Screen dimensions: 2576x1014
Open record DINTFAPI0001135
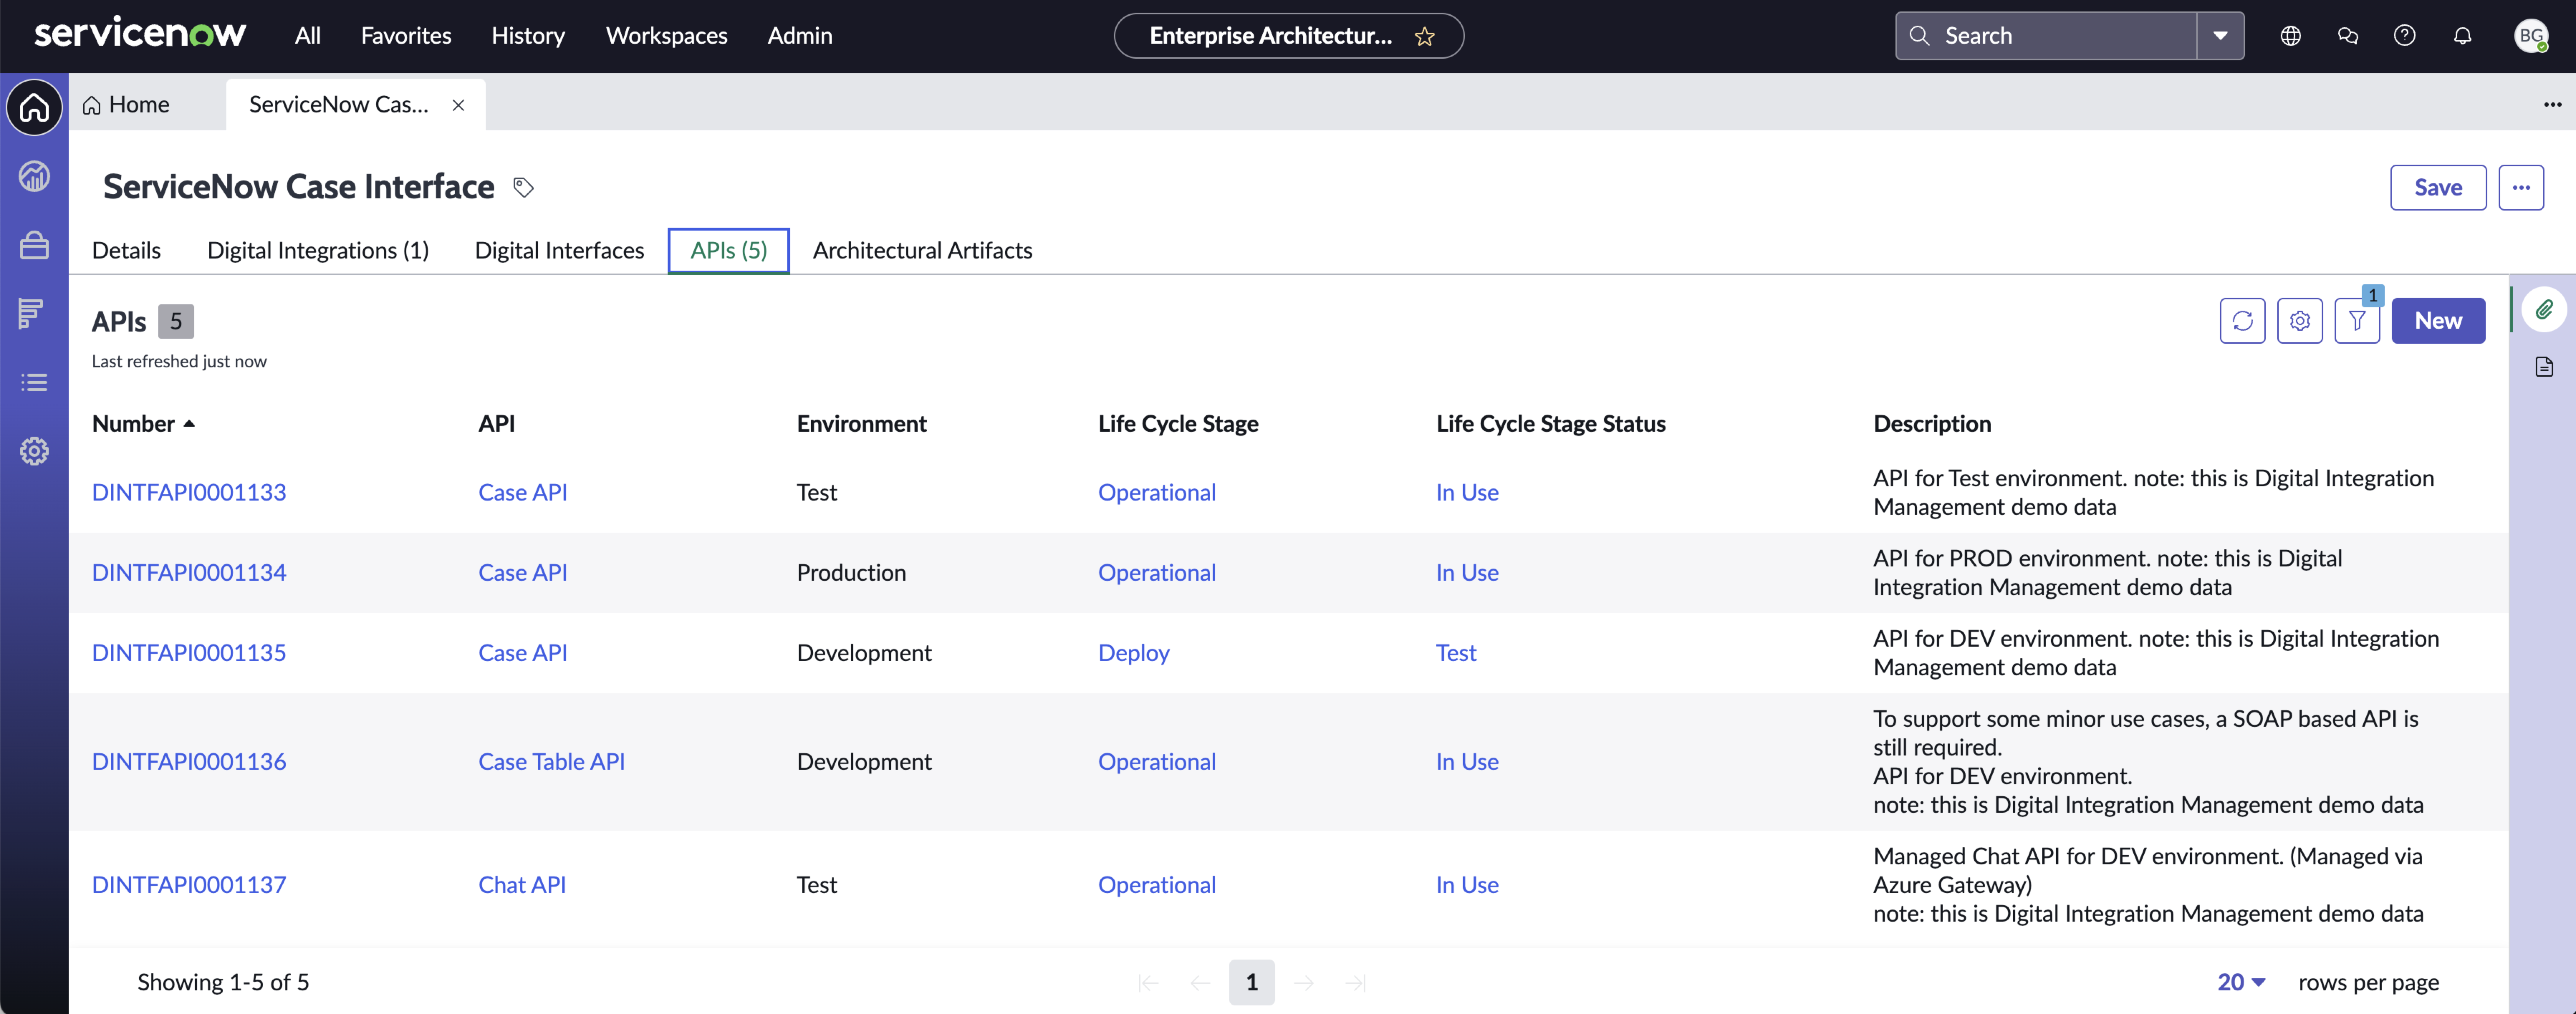tap(189, 653)
